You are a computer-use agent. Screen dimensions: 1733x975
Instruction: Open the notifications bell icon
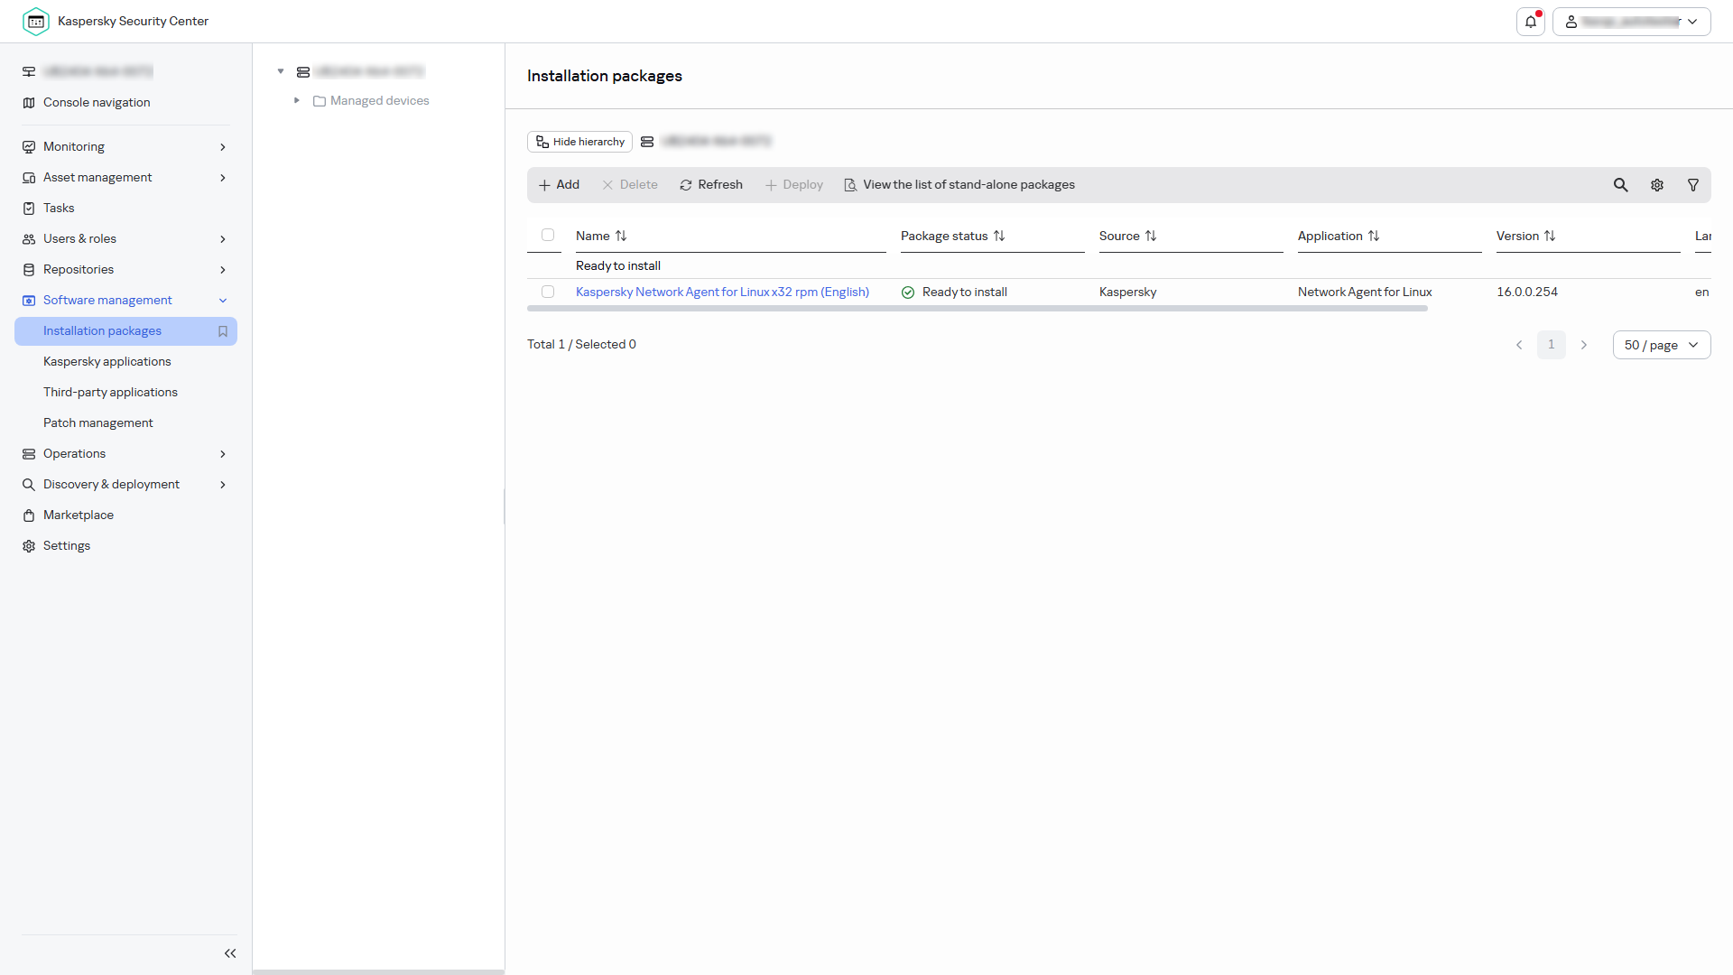(x=1531, y=22)
